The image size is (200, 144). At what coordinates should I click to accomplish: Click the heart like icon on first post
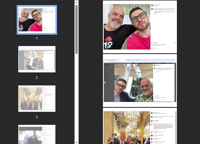pos(152,43)
